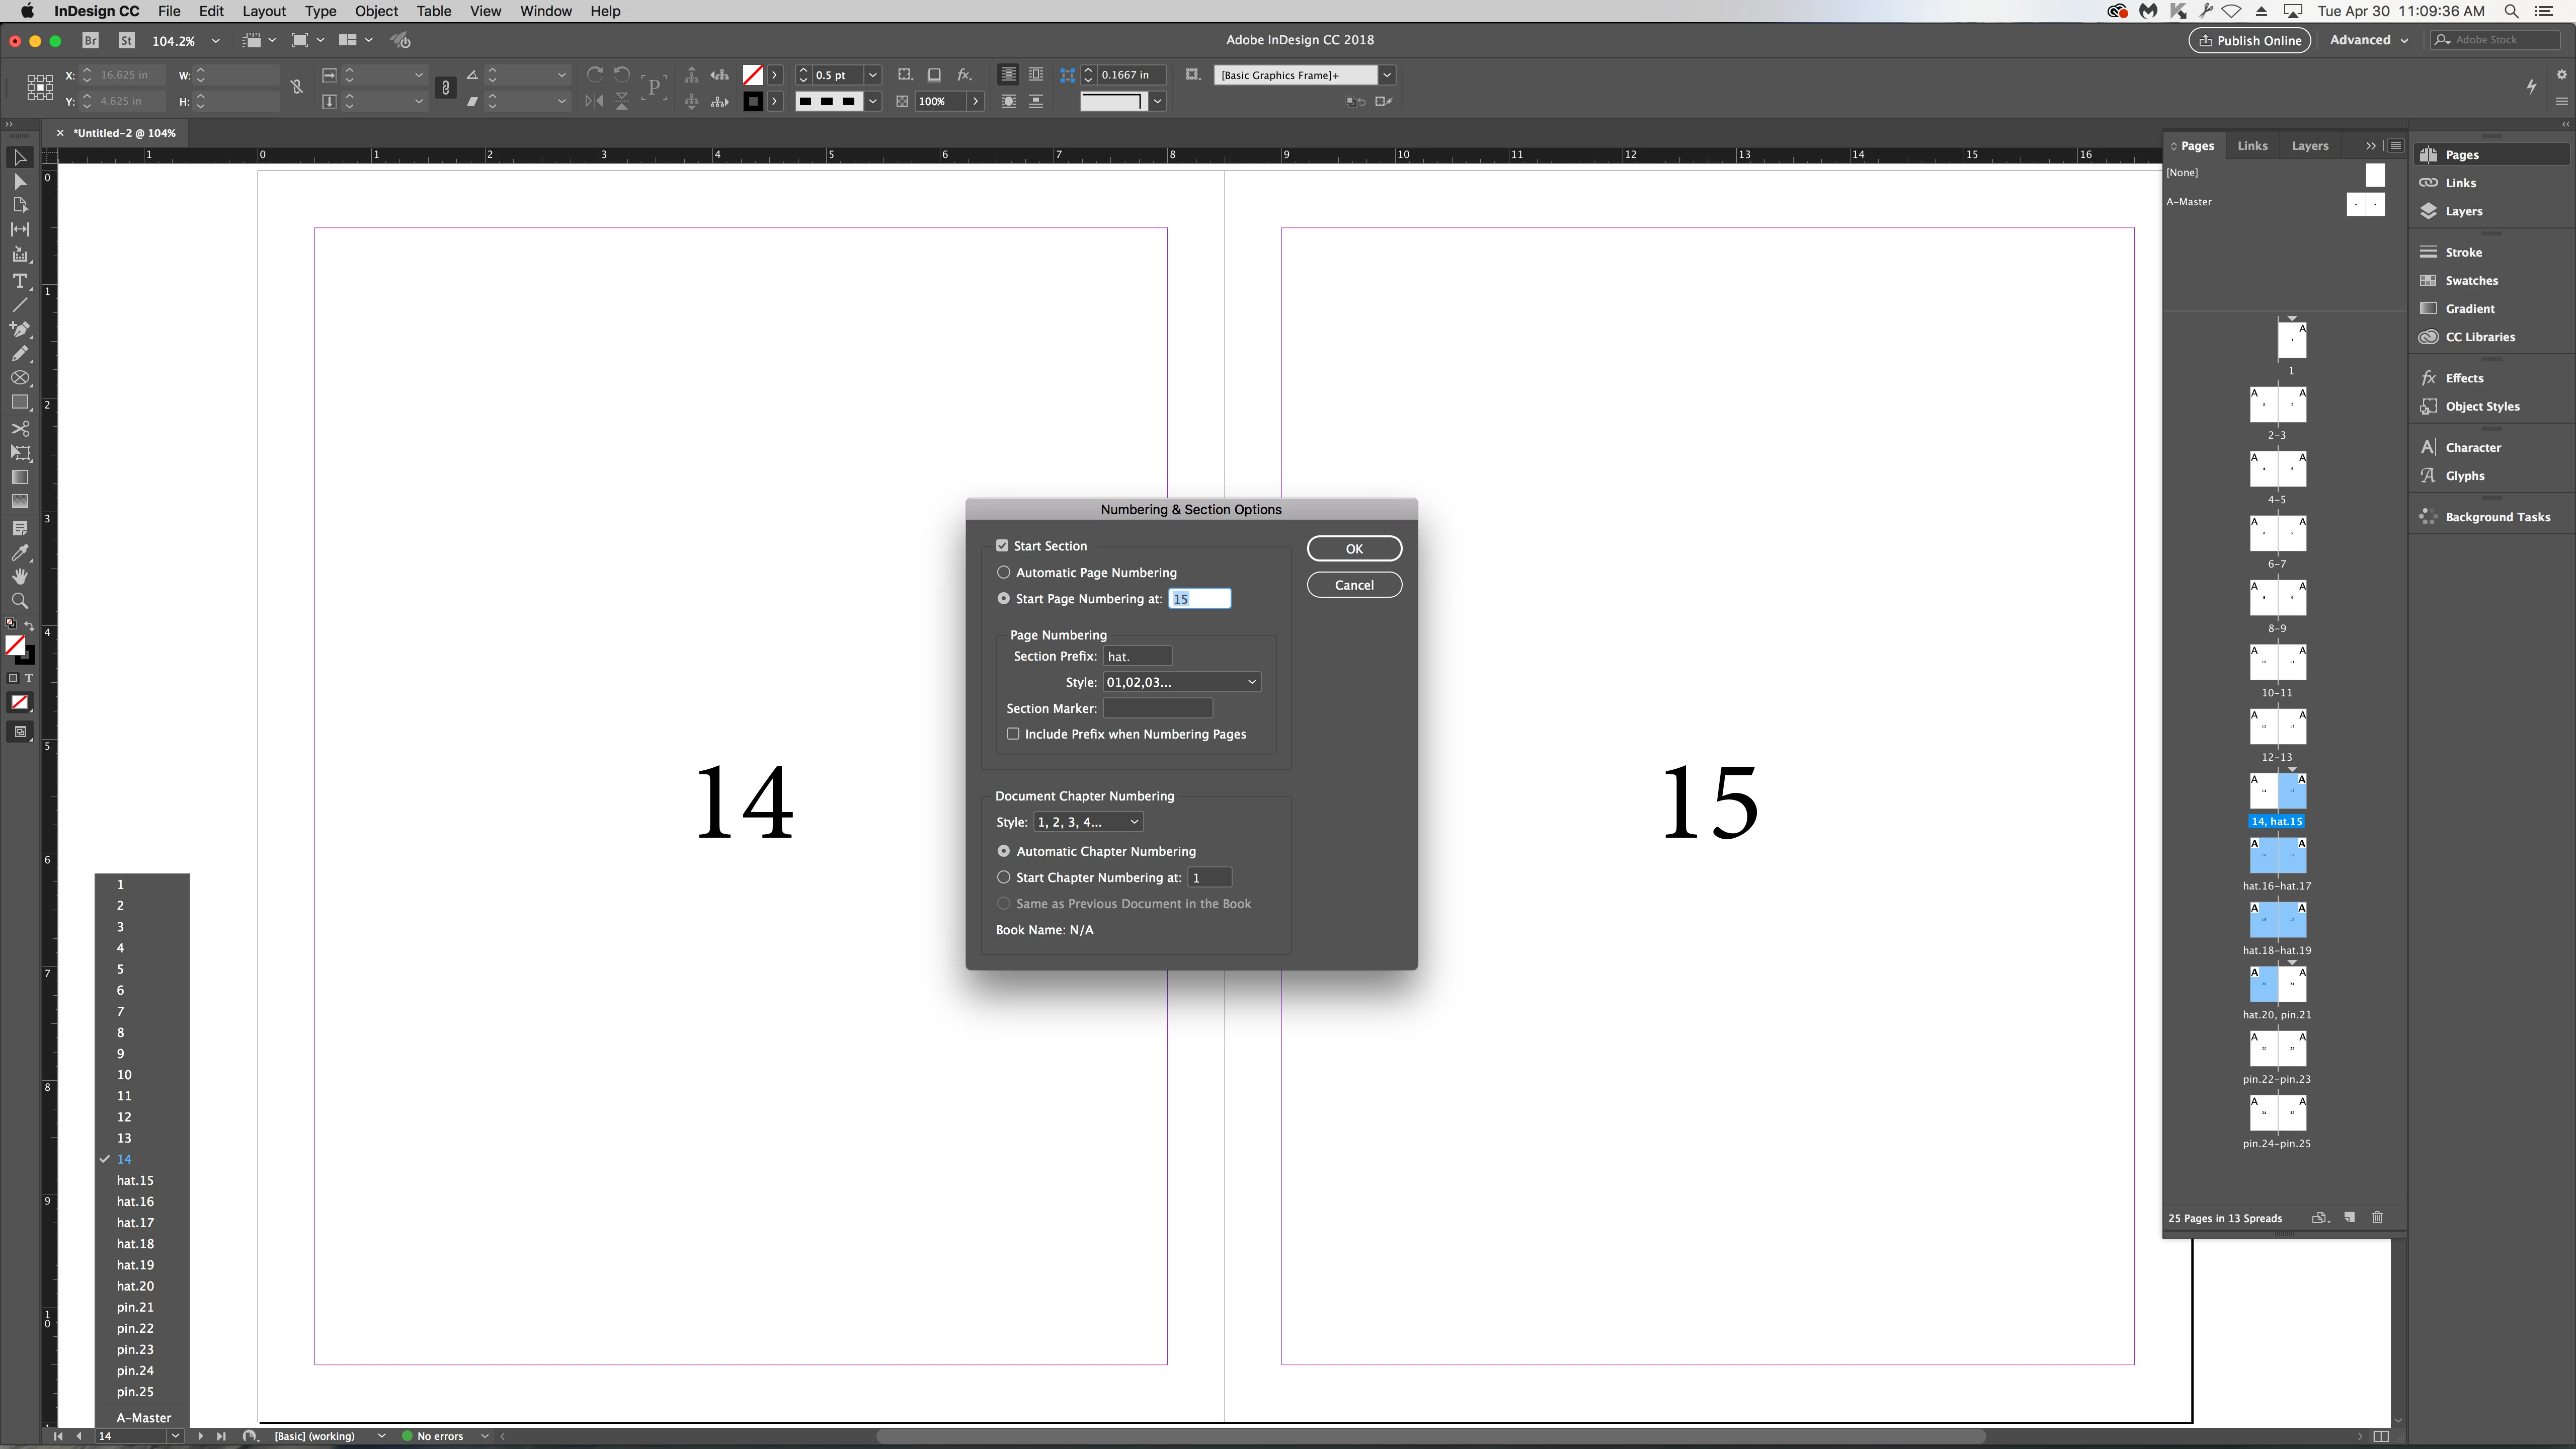Click the delete selected pages trash icon
The width and height of the screenshot is (2576, 1449).
2377,1217
